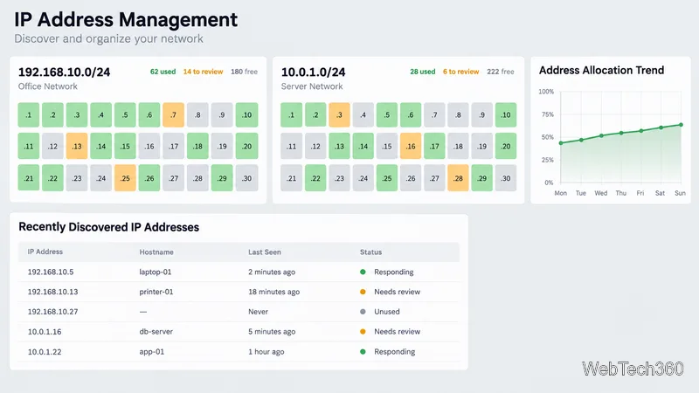The height and width of the screenshot is (393, 699).
Task: Pick free cell .30 in Server Network grid
Action: pyautogui.click(x=506, y=178)
